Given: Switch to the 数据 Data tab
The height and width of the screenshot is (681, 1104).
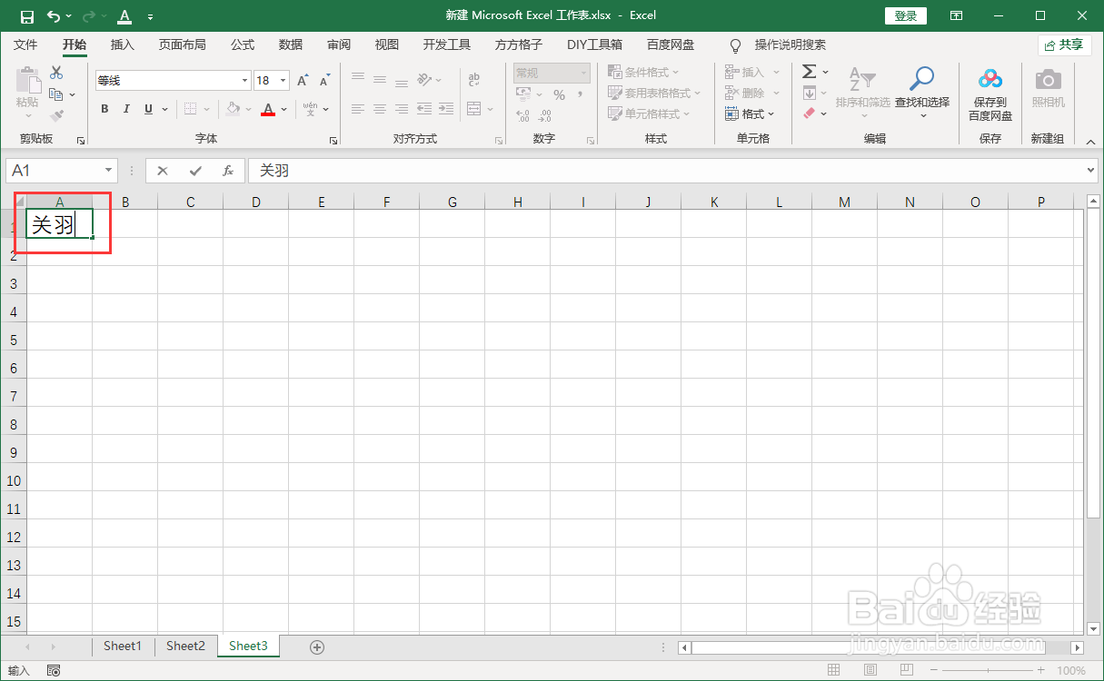Looking at the screenshot, I should pos(291,44).
